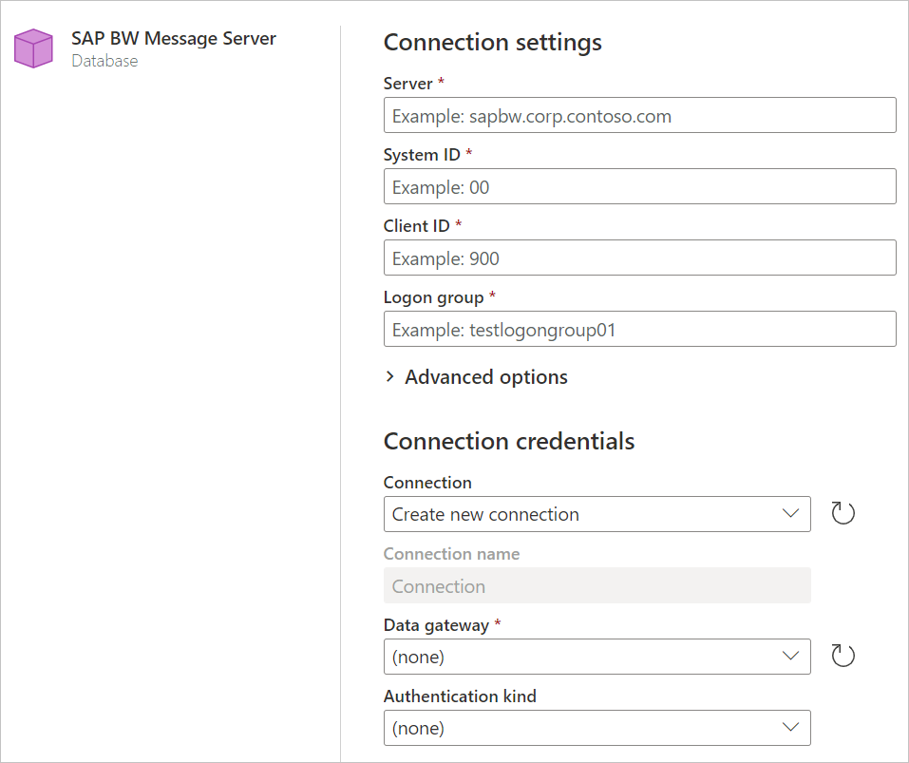The height and width of the screenshot is (763, 909).
Task: Open the Connection dropdown showing Create new connection
Action: [x=597, y=513]
